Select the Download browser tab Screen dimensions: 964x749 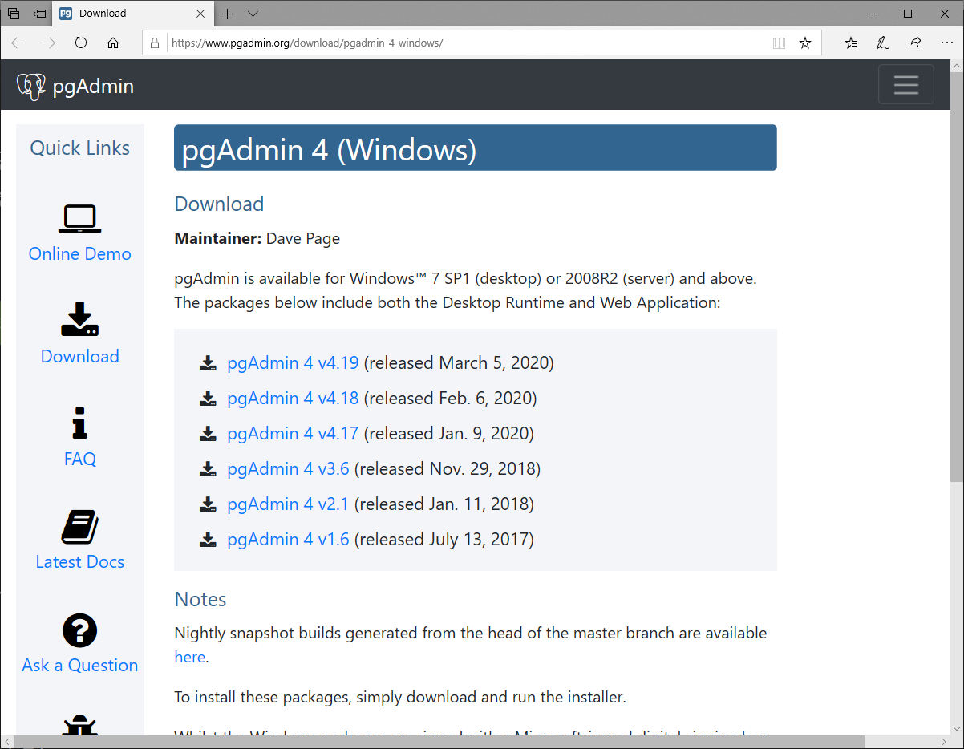point(132,14)
